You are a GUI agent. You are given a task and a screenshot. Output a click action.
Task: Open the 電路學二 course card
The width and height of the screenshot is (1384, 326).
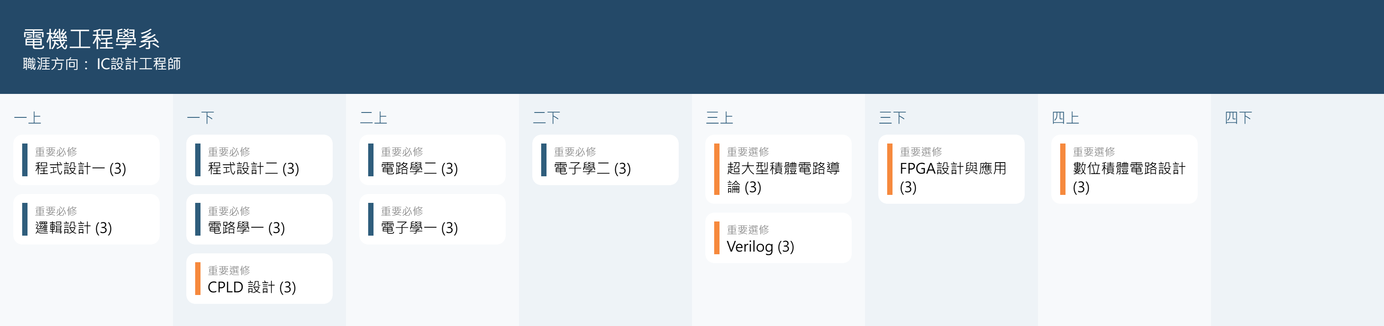[432, 160]
